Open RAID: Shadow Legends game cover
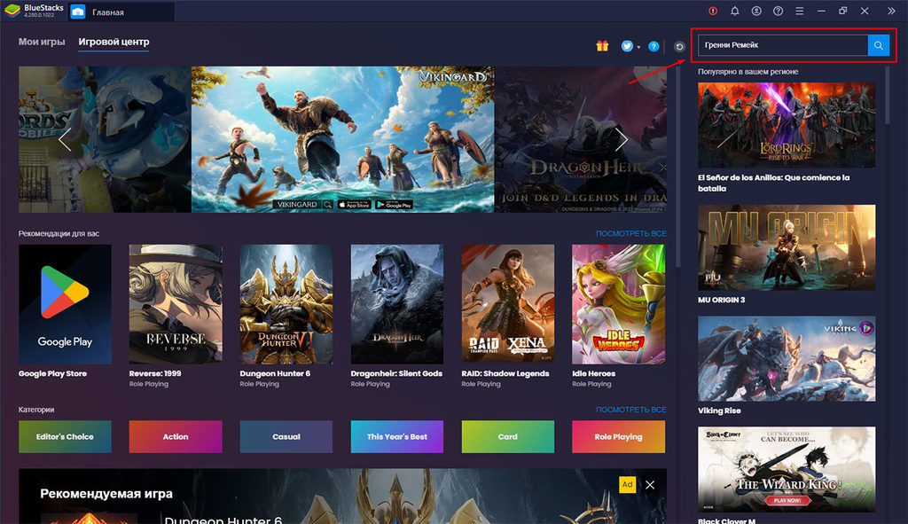The image size is (908, 524). pos(508,304)
